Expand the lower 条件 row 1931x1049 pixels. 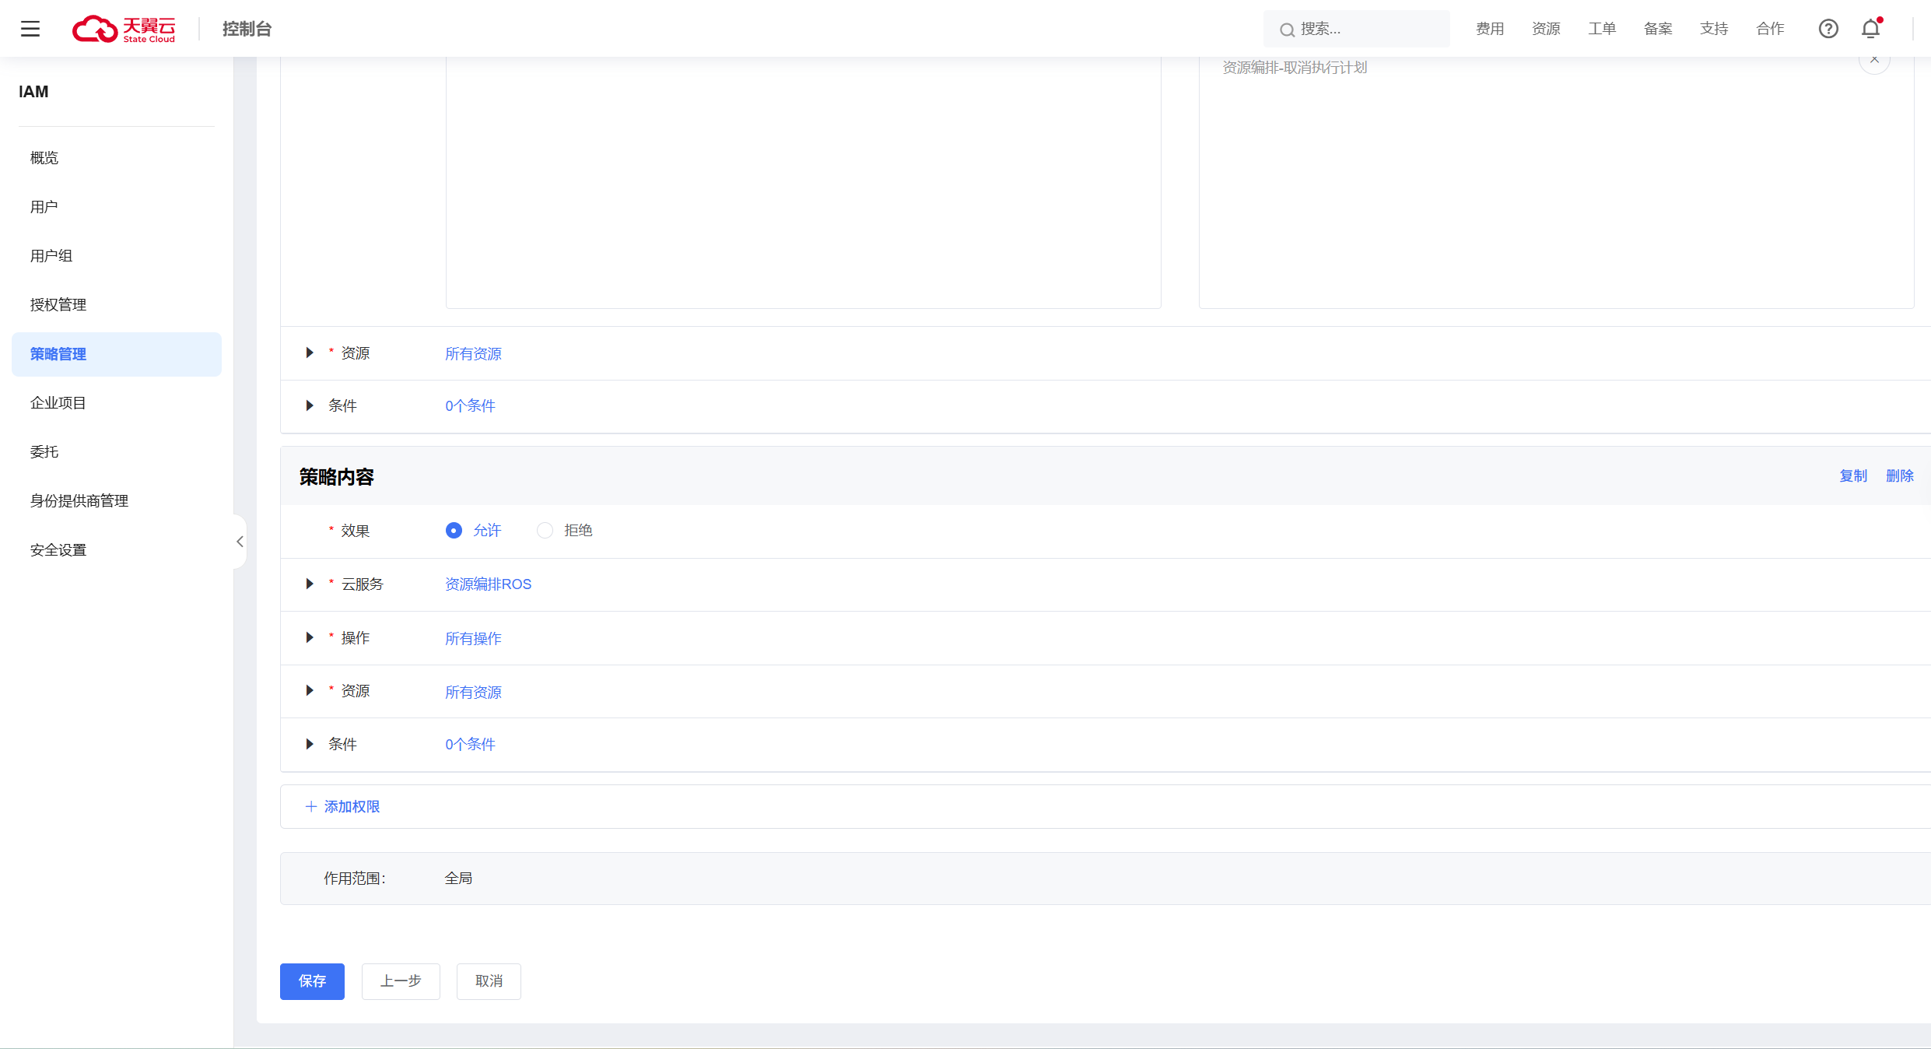pyautogui.click(x=310, y=745)
